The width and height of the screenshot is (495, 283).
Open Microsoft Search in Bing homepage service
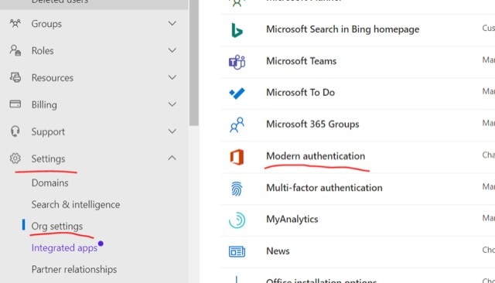click(x=343, y=29)
